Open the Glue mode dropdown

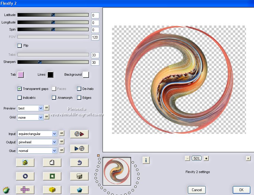pyautogui.click(x=37, y=151)
